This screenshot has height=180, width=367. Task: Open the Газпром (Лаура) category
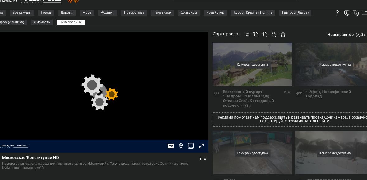point(295,13)
